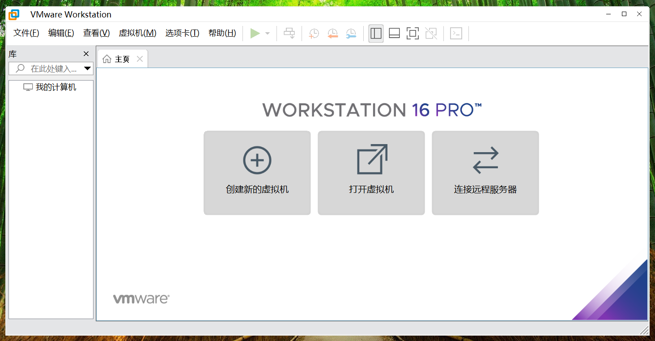Close the 库 library panel
The image size is (655, 341).
pyautogui.click(x=86, y=54)
